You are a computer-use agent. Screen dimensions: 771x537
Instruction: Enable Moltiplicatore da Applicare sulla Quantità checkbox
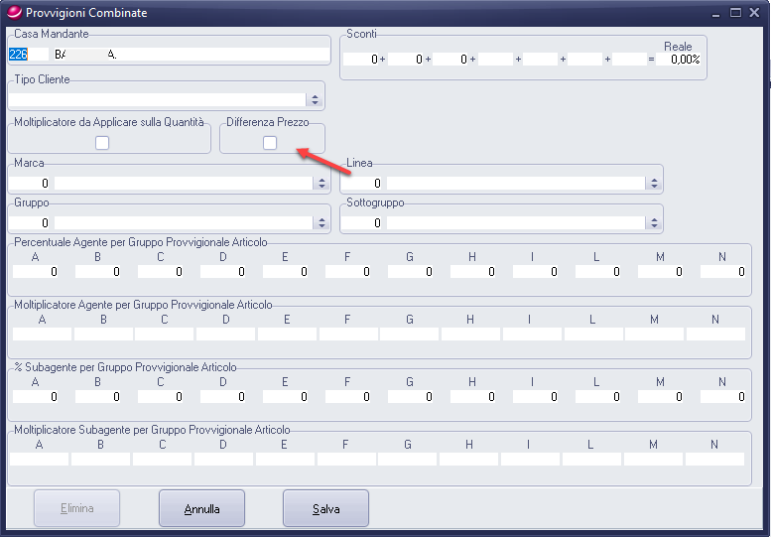pyautogui.click(x=102, y=143)
